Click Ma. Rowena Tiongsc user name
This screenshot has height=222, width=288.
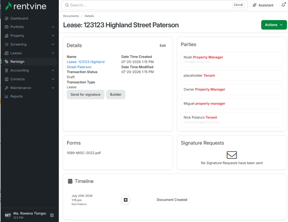click(30, 213)
